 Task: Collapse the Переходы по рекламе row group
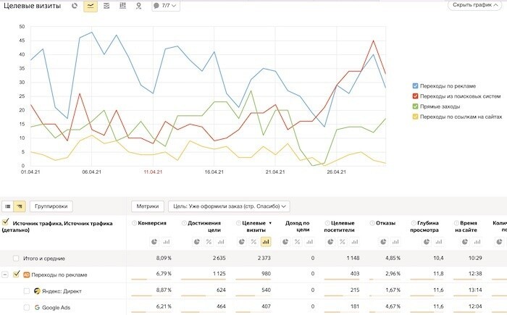(5, 274)
